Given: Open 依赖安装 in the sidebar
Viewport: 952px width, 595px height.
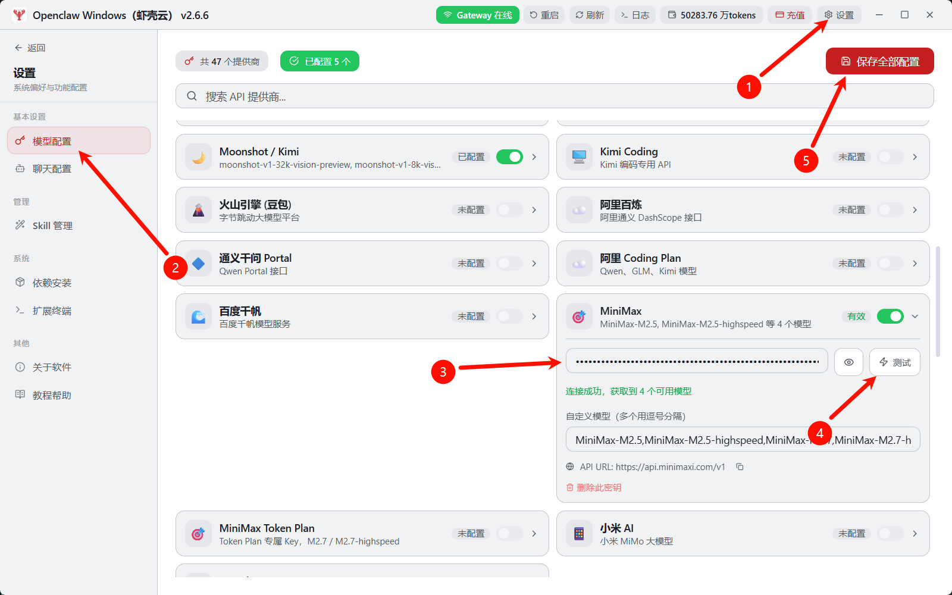Looking at the screenshot, I should pos(79,283).
